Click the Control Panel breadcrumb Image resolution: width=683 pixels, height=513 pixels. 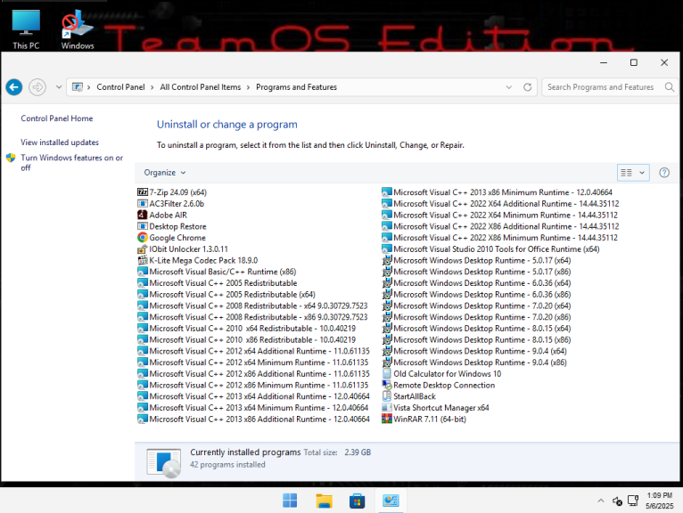(x=120, y=87)
